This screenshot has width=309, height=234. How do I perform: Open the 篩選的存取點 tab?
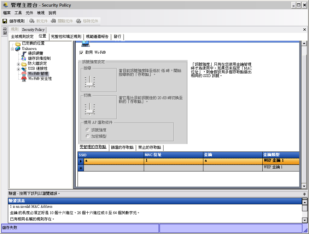pyautogui.click(x=122, y=147)
